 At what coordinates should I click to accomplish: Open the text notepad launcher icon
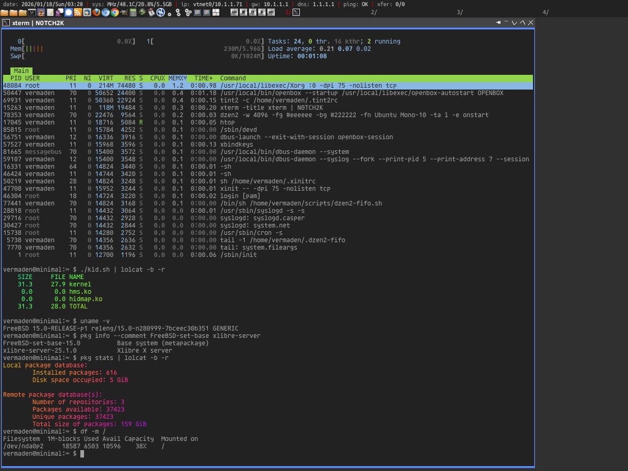(50, 12)
